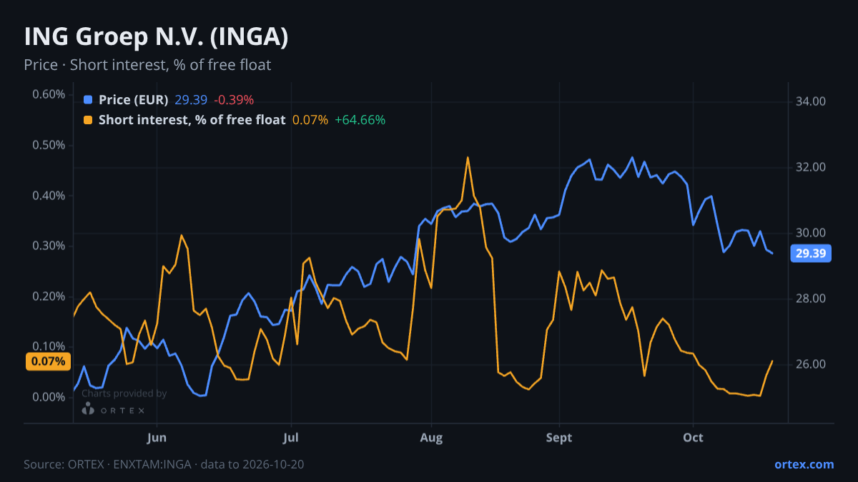
Task: Click the 26.00 right axis label
Action: pyautogui.click(x=811, y=364)
